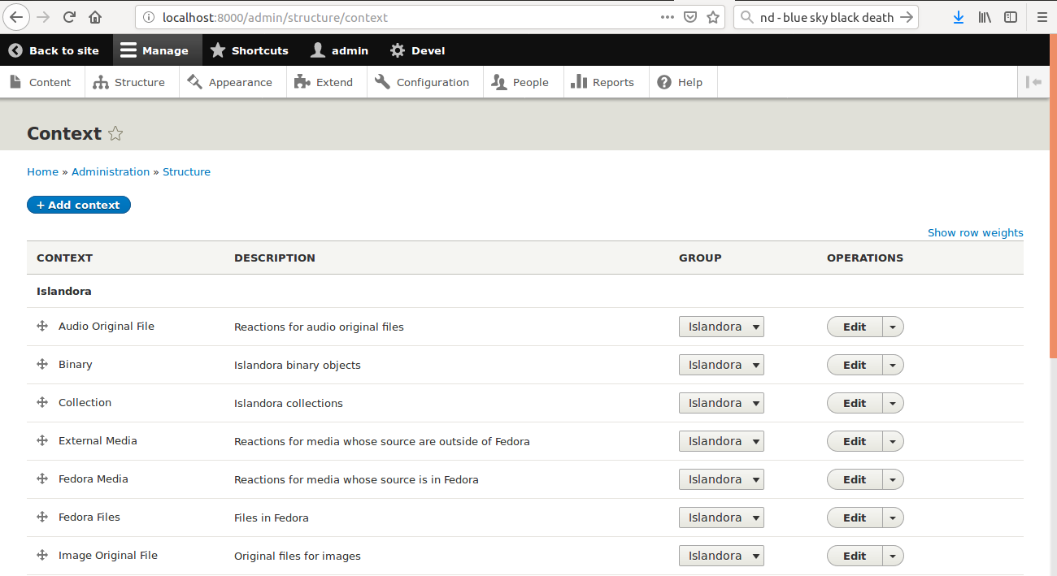The width and height of the screenshot is (1057, 576).
Task: Click the drag handle beside Binary
Action: click(41, 364)
